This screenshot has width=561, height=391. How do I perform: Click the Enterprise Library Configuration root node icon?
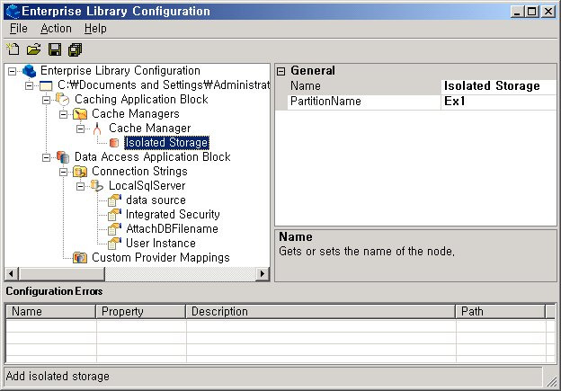30,71
